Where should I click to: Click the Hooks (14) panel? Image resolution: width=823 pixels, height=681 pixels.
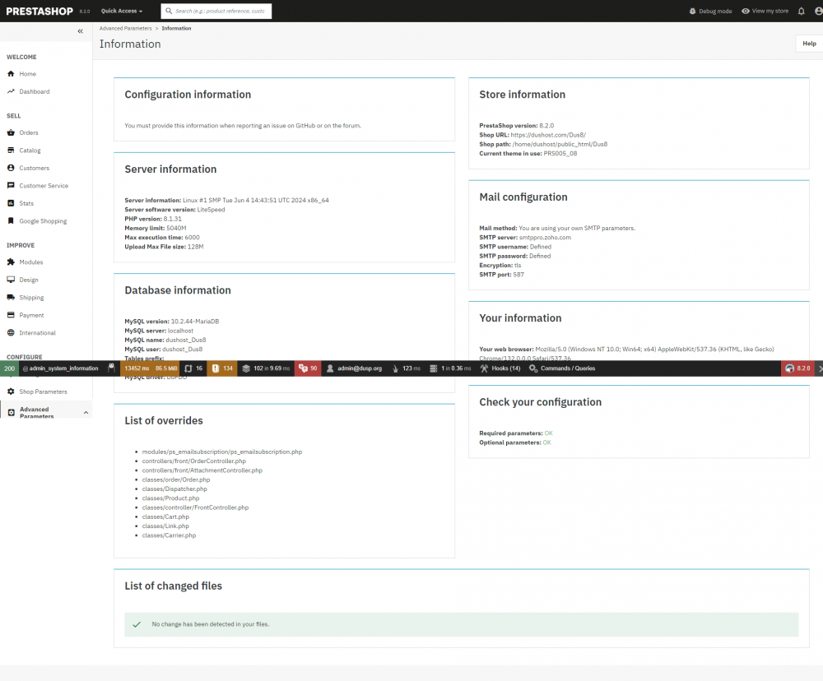click(x=500, y=368)
